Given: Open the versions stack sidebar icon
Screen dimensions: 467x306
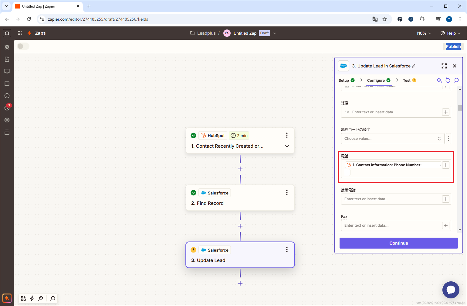Looking at the screenshot, I should tap(7, 132).
